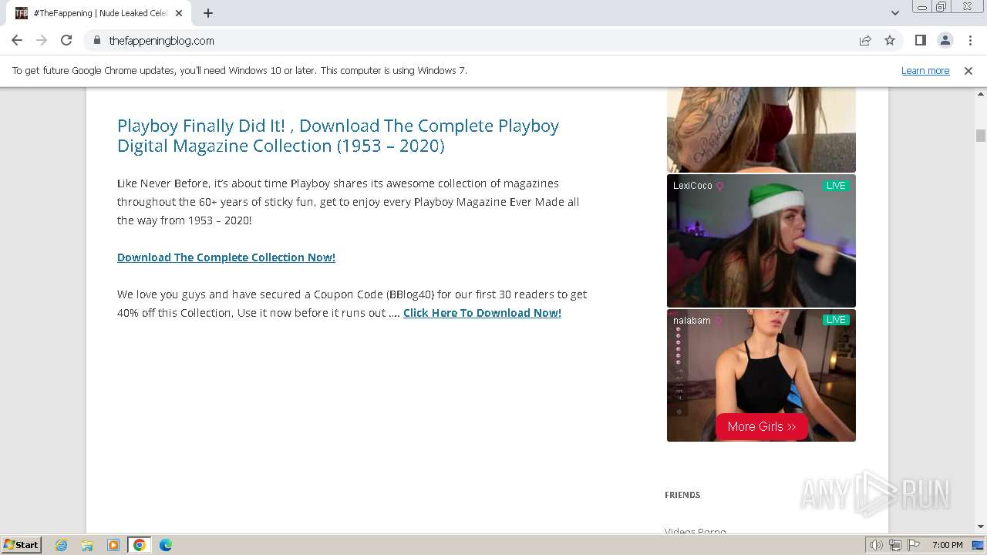Screen dimensions: 987x555
Task: Click the More Girls button
Action: pos(761,426)
